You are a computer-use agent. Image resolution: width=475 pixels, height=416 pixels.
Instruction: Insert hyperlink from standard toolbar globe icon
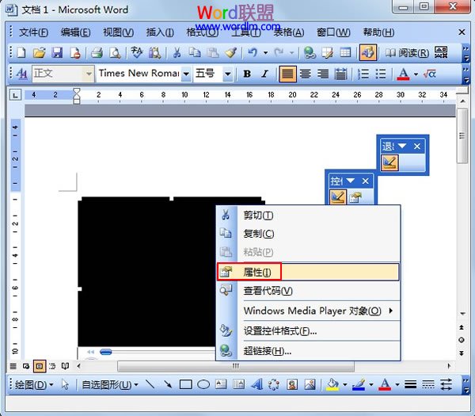(x=310, y=53)
